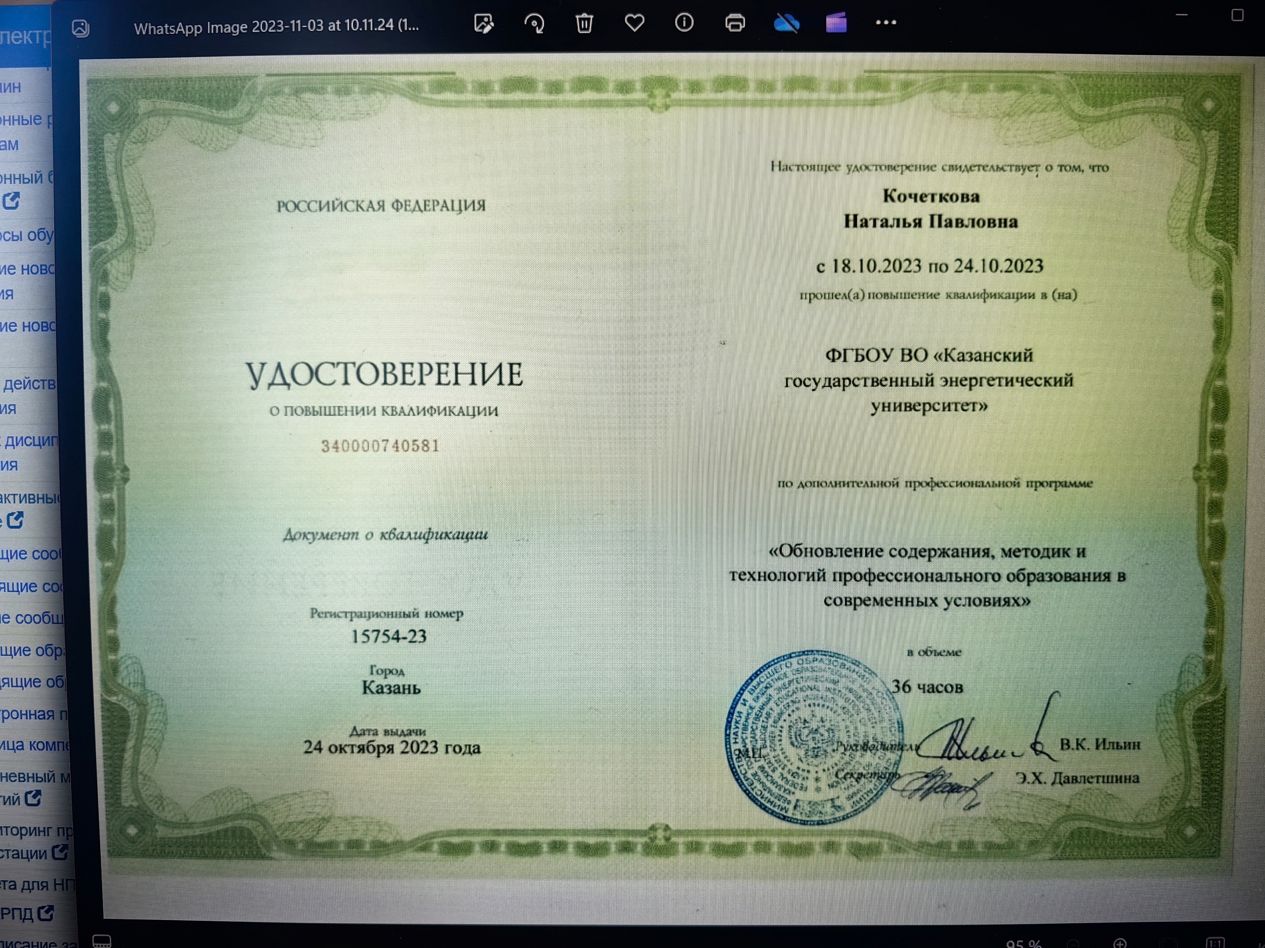Maximize the Photos window
Image resolution: width=1265 pixels, height=948 pixels.
coord(1237,15)
